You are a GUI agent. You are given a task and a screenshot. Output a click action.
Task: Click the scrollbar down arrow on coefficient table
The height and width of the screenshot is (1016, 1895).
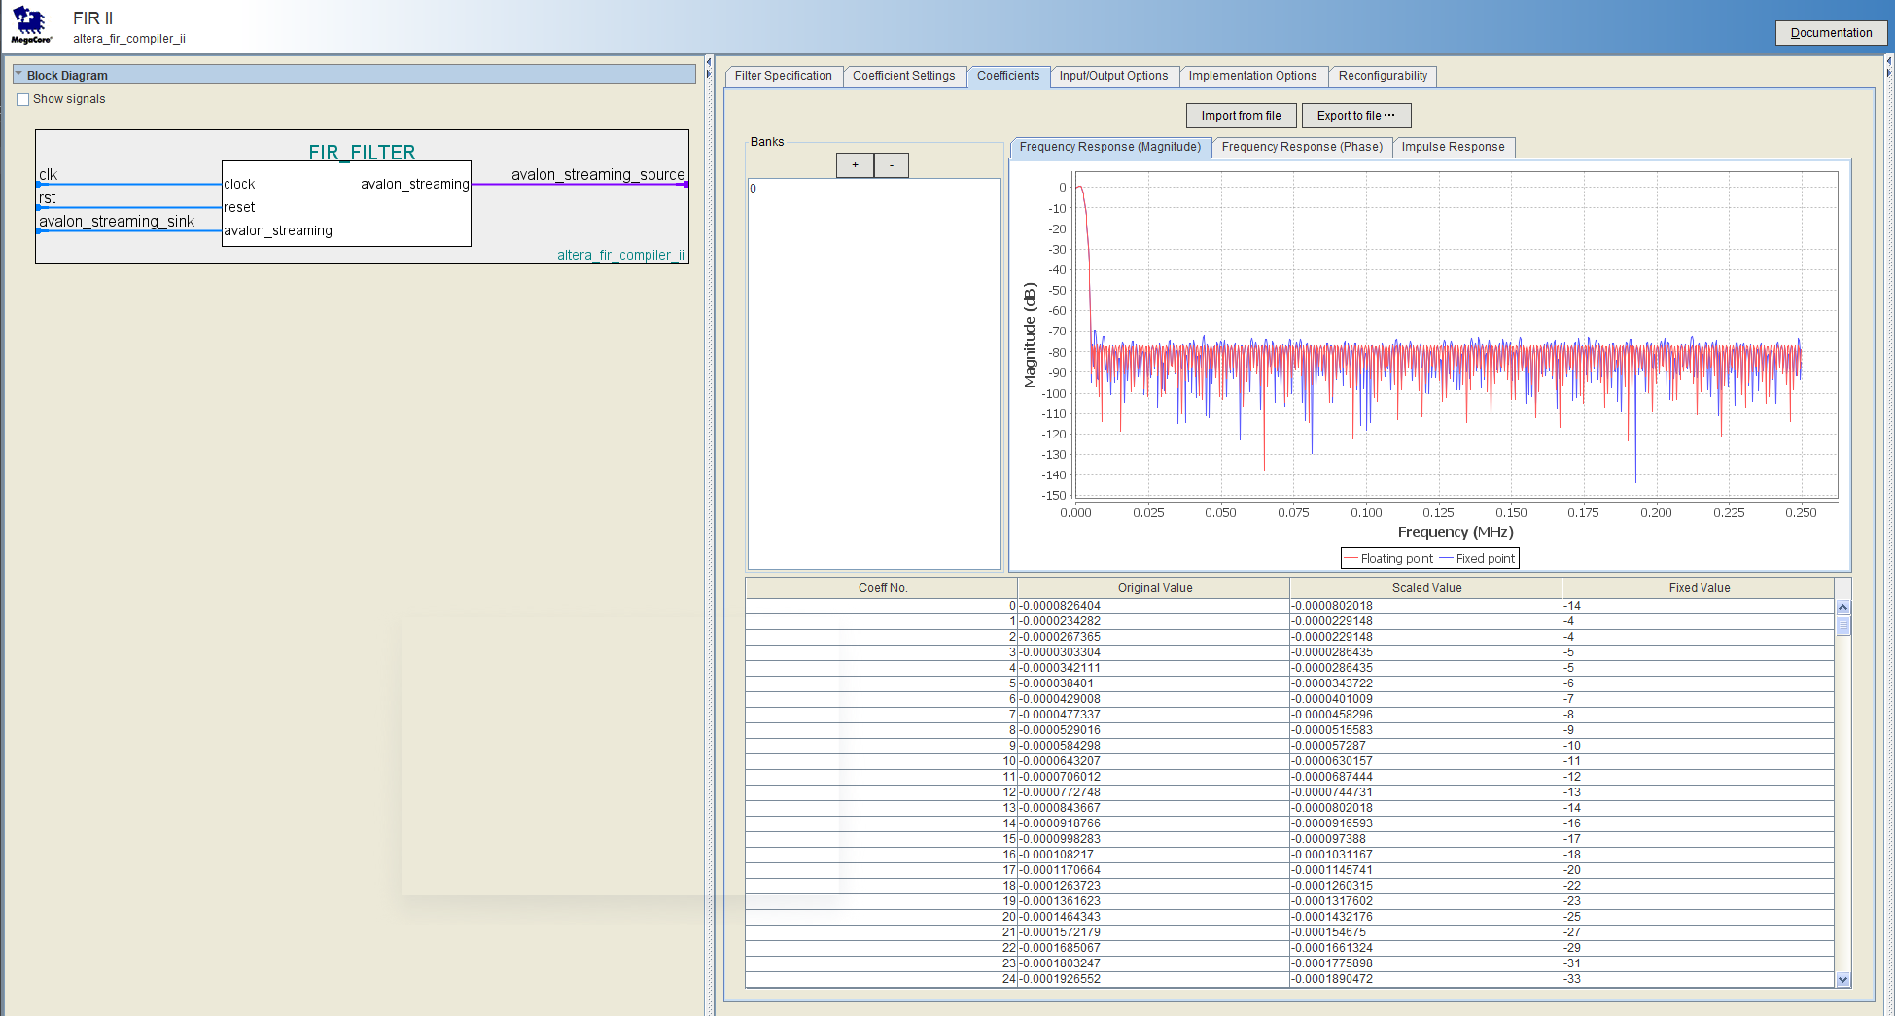1843,979
